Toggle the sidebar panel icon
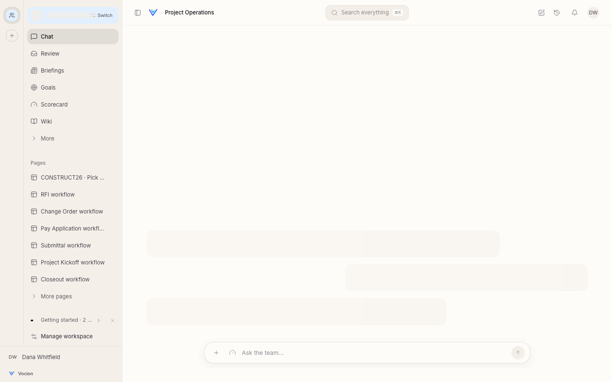 coord(138,13)
